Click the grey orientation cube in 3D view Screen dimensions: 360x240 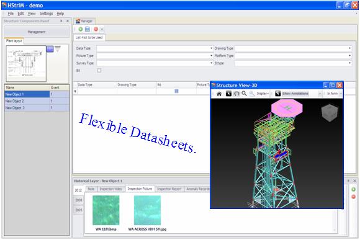tap(330, 113)
